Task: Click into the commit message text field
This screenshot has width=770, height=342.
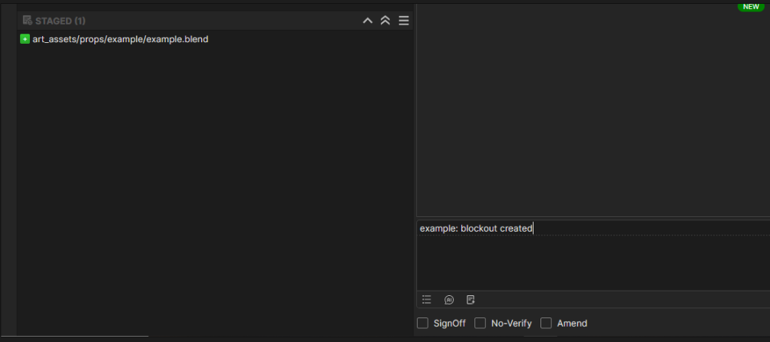Action: pos(591,253)
